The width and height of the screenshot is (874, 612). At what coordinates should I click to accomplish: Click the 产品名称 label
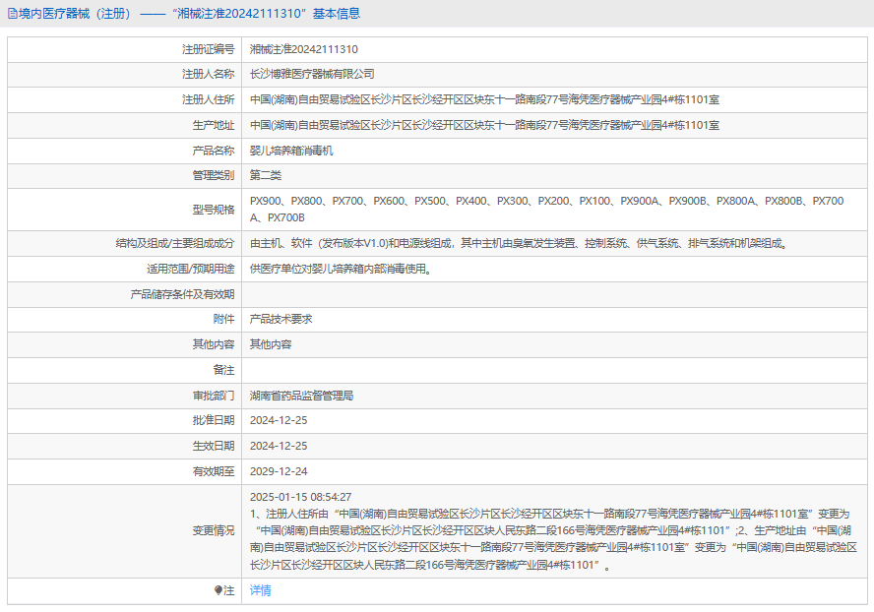pos(214,151)
